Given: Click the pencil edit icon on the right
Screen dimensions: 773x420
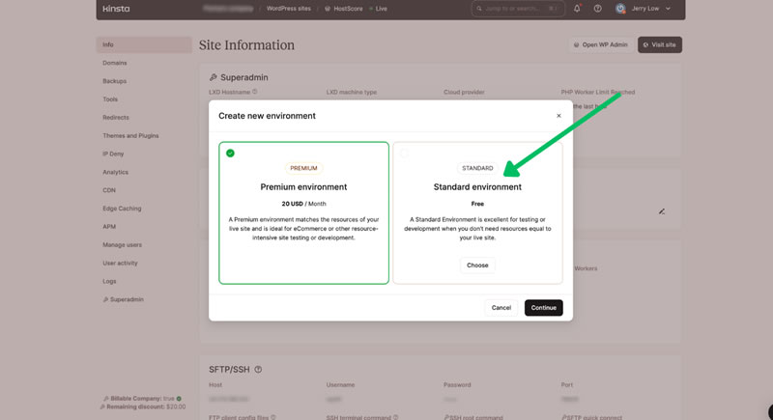Looking at the screenshot, I should point(662,211).
